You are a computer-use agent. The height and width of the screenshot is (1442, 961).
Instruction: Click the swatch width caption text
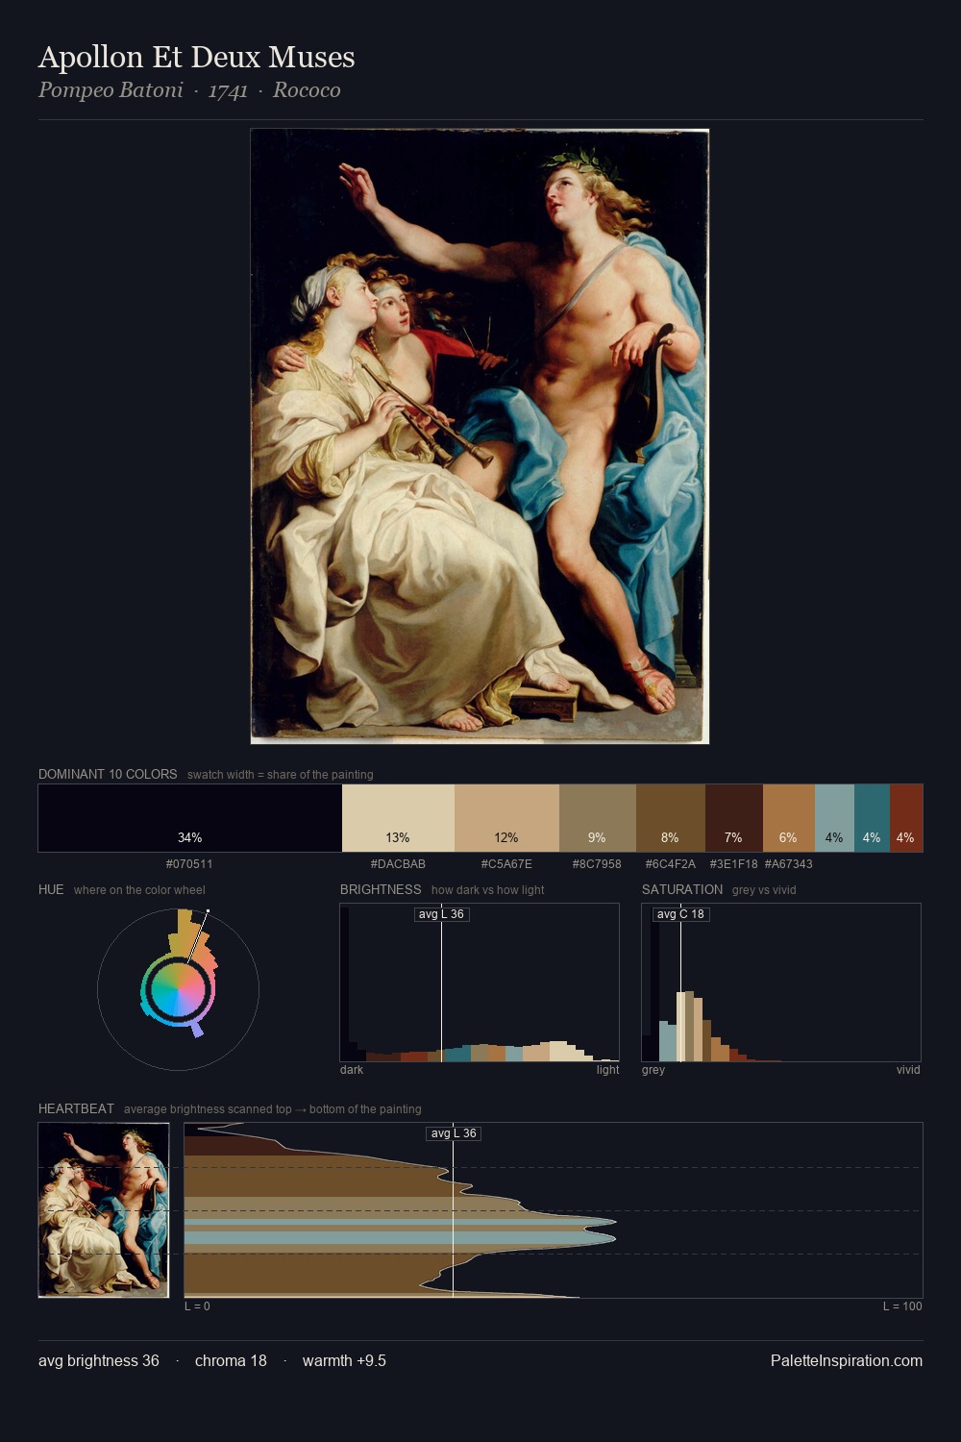pos(281,775)
